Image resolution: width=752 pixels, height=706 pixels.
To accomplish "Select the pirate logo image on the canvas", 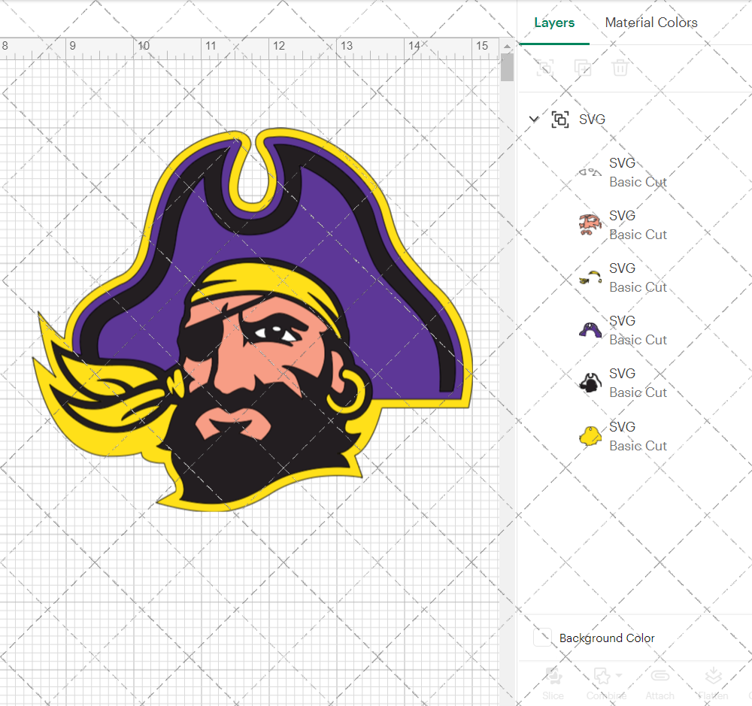I will click(x=252, y=320).
